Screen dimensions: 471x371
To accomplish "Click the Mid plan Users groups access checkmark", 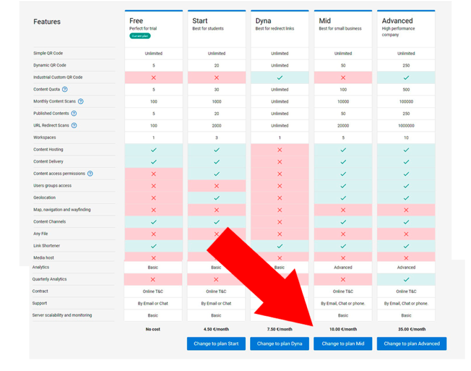I will [343, 186].
